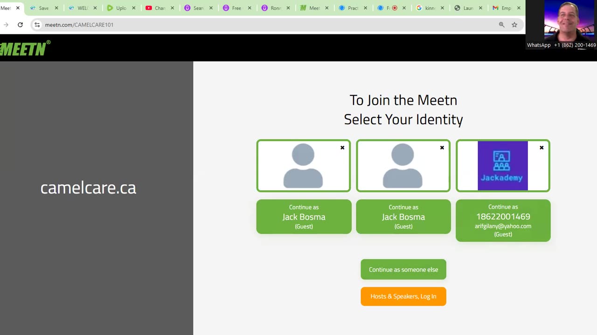Switch to the Uplo tab
This screenshot has width=597, height=335.
[x=120, y=8]
